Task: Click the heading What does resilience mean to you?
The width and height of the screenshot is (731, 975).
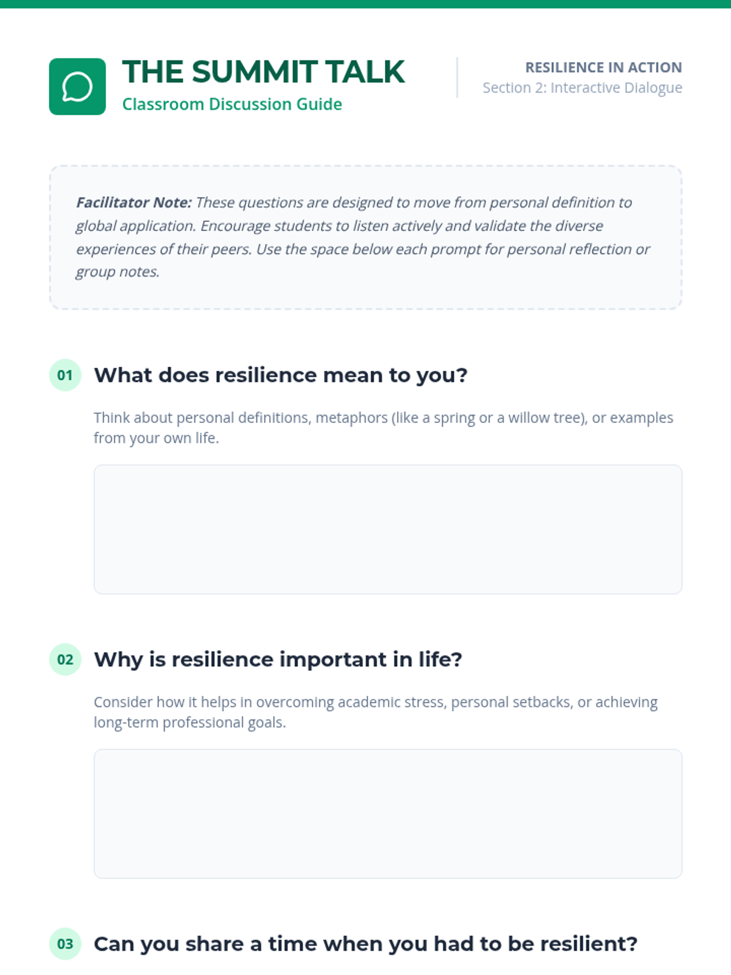Action: pyautogui.click(x=280, y=375)
